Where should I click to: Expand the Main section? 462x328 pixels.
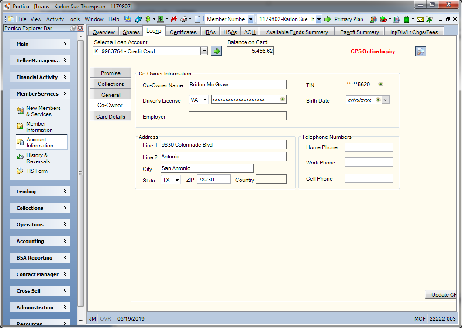40,44
